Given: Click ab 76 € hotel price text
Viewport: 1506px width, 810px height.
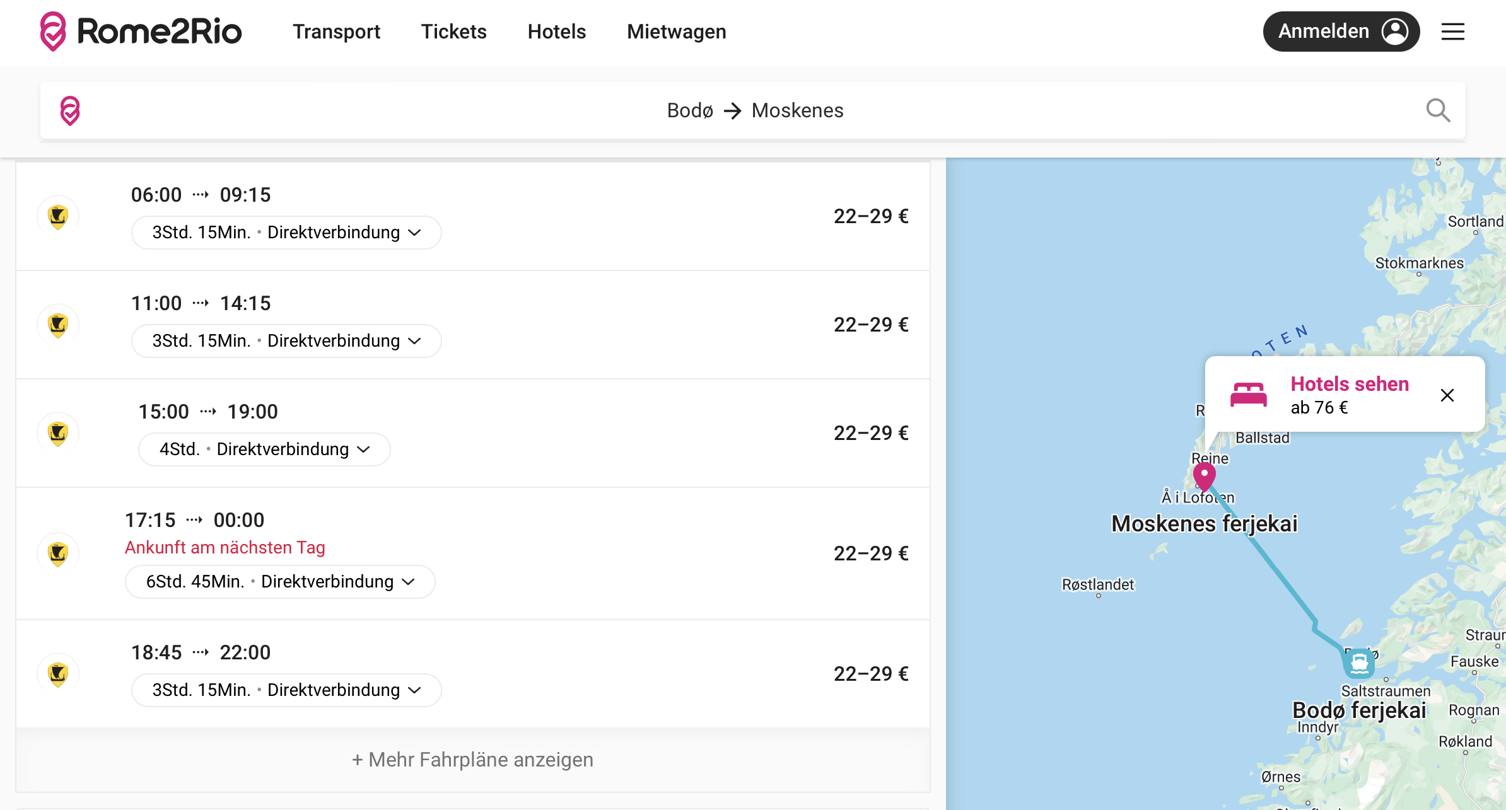Looking at the screenshot, I should tap(1319, 408).
